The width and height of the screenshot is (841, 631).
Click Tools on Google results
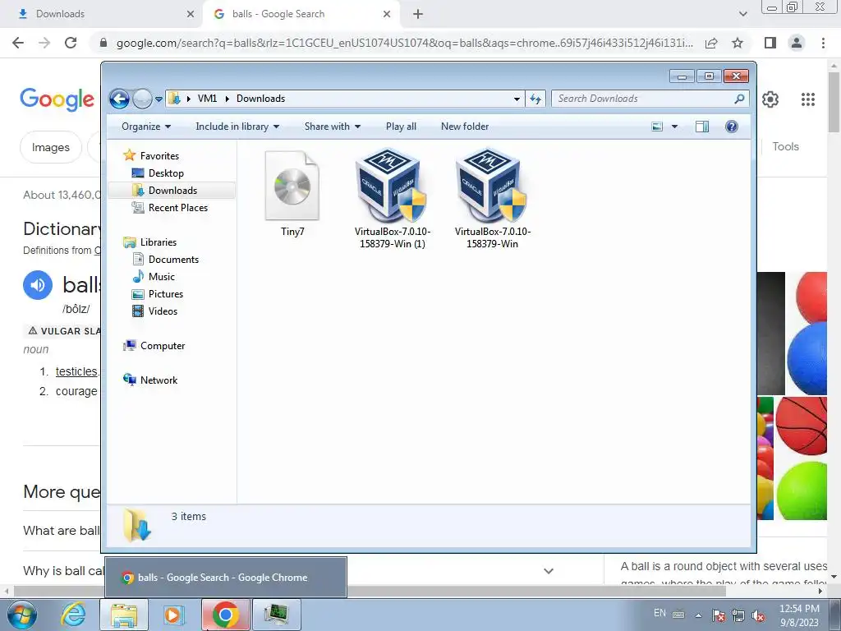click(x=785, y=146)
